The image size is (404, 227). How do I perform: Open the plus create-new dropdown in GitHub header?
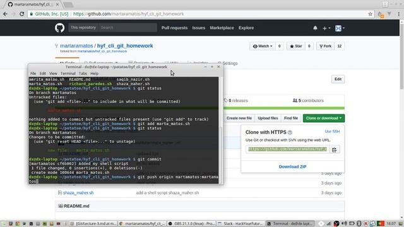click(326, 28)
